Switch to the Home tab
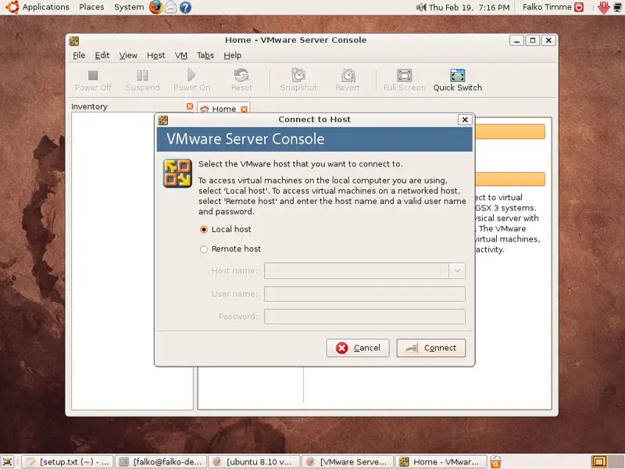This screenshot has width=625, height=469. 223,109
